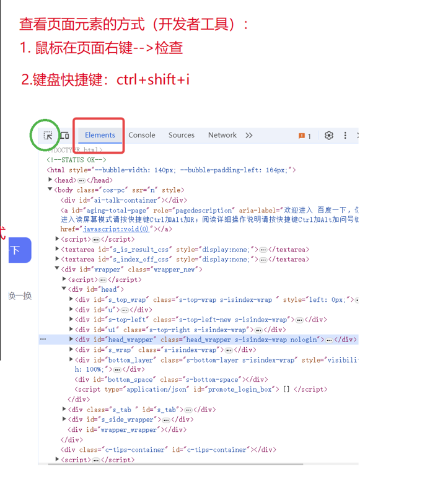
Task: Select the c-tips-container div line
Action: [x=169, y=449]
